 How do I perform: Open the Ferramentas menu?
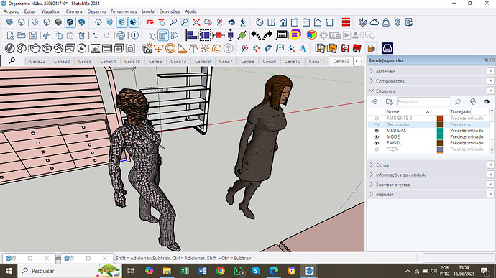(124, 11)
